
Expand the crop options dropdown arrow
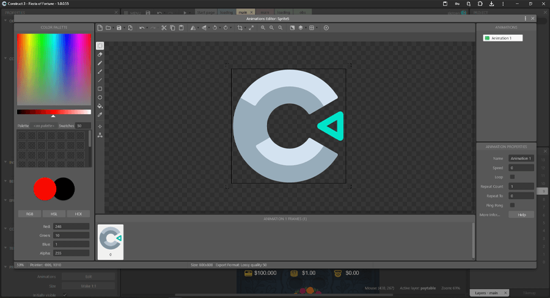[245, 27]
